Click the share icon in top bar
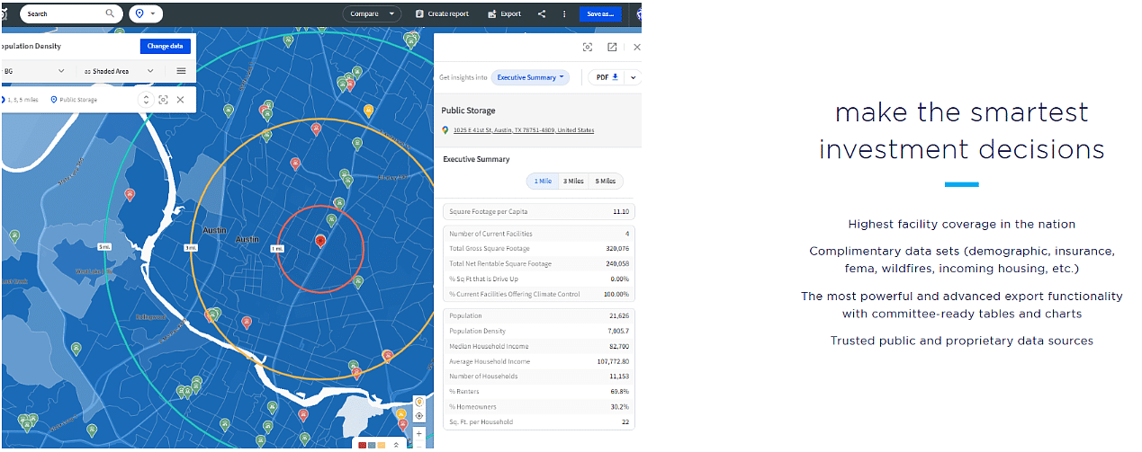 542,13
